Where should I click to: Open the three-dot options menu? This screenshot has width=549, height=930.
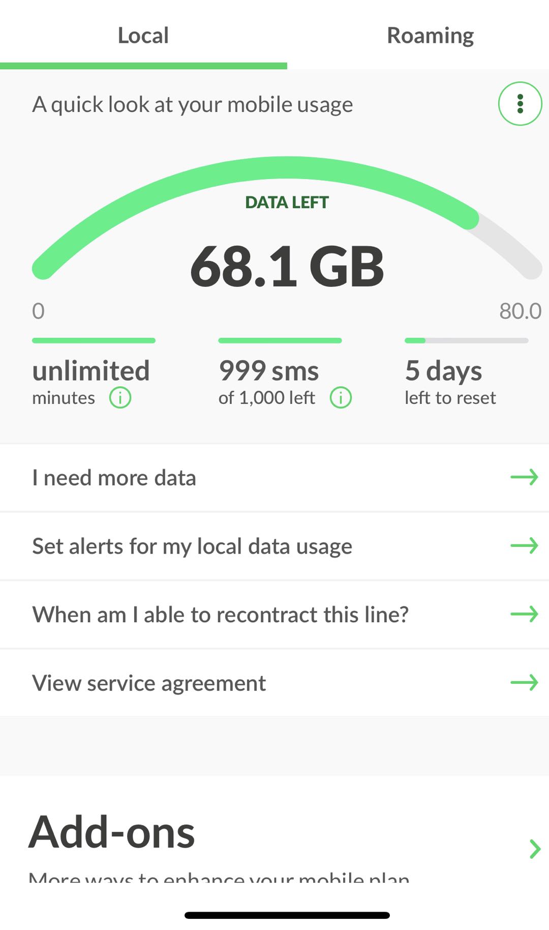click(x=520, y=104)
